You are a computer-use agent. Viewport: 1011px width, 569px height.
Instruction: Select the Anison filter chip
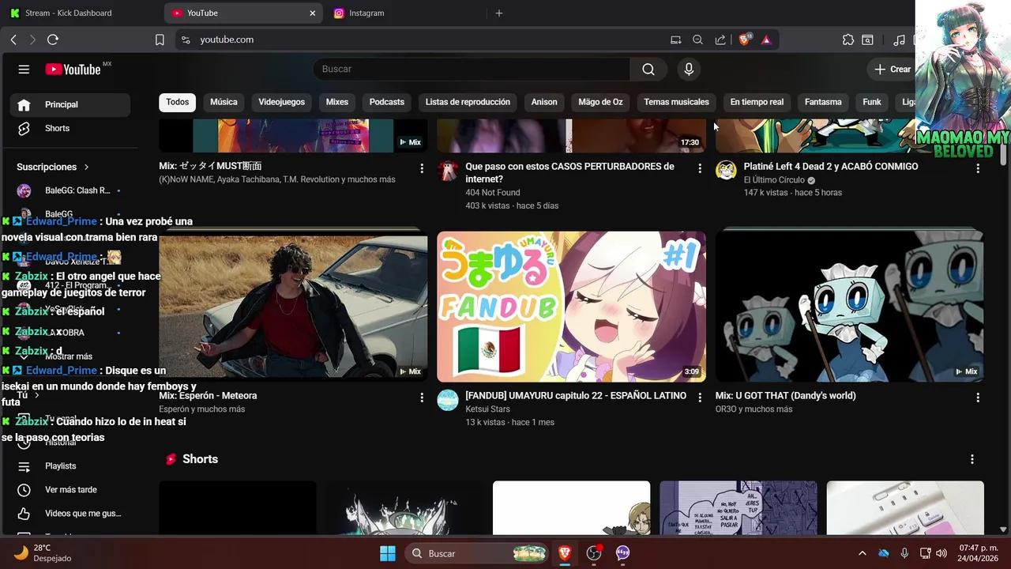[x=544, y=102]
